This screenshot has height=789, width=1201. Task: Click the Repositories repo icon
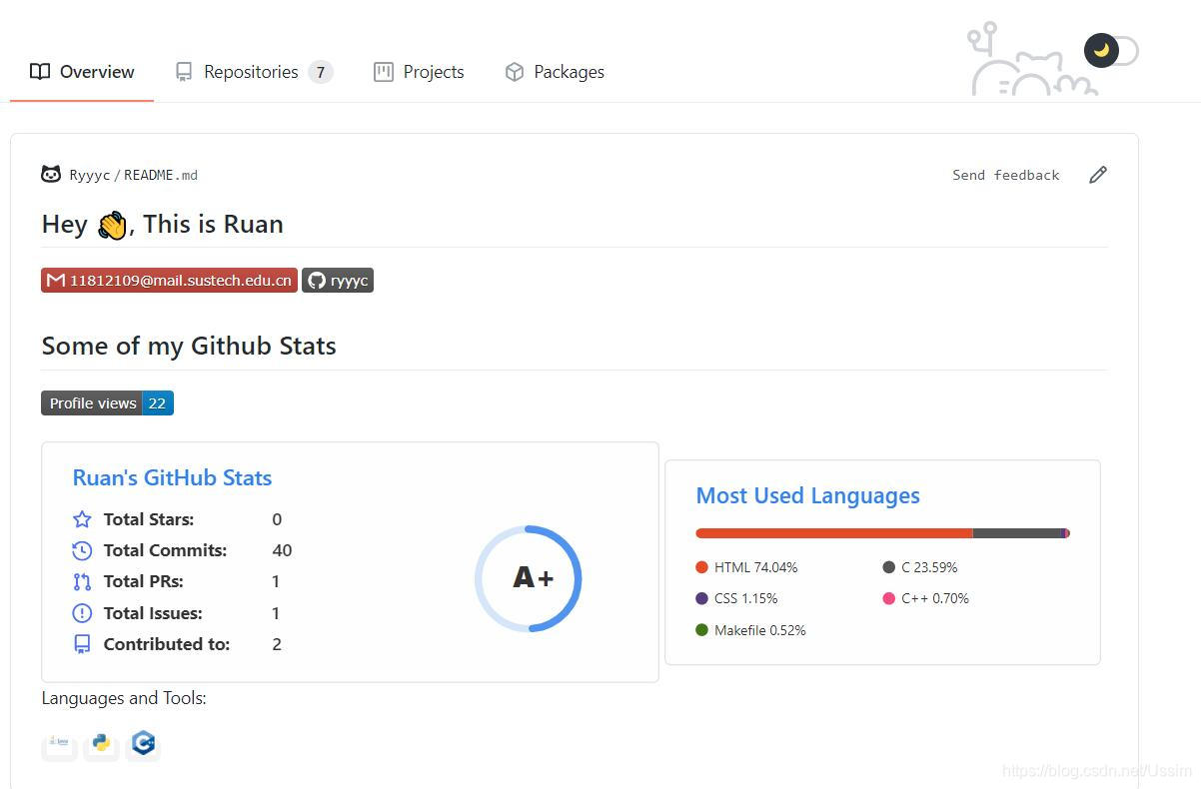[183, 72]
